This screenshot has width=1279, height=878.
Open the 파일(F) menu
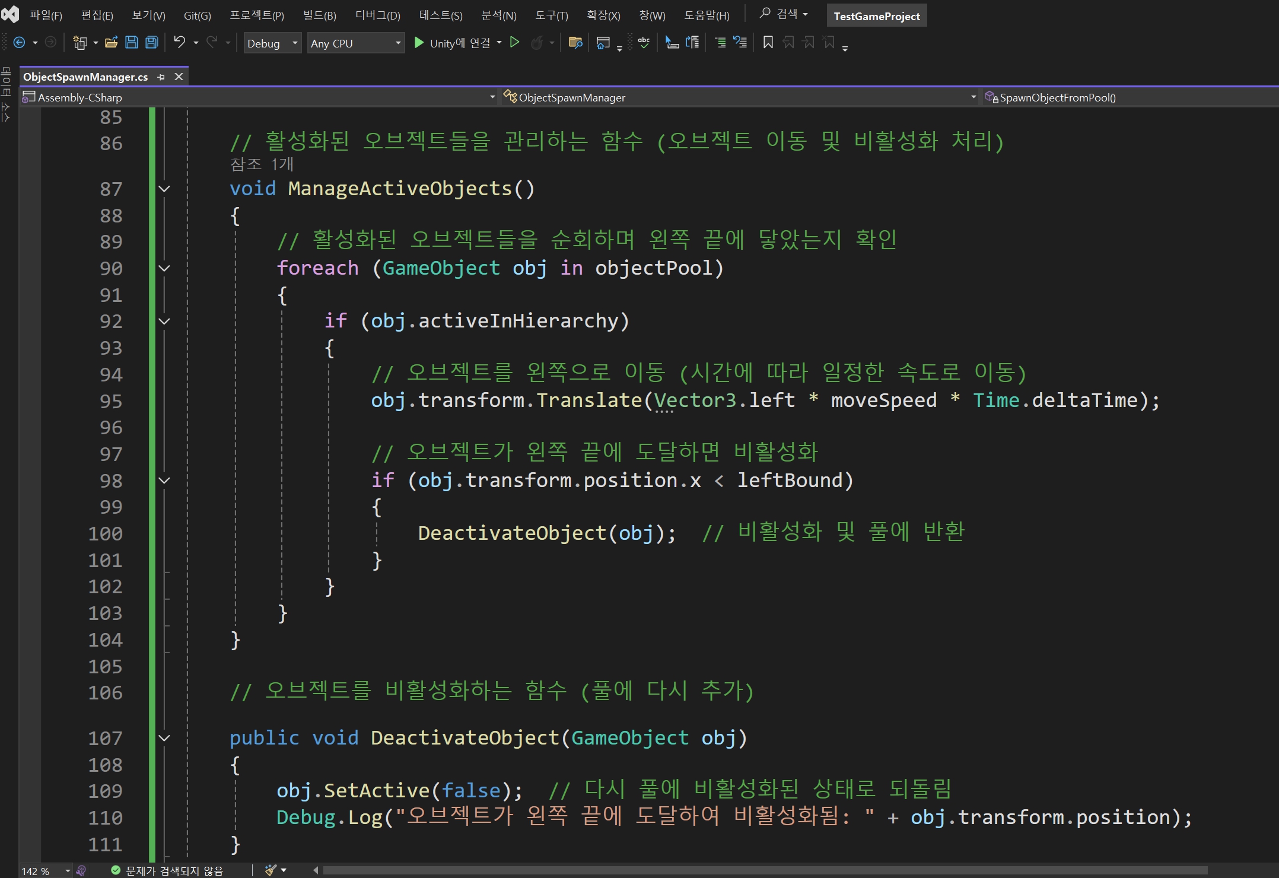[46, 15]
